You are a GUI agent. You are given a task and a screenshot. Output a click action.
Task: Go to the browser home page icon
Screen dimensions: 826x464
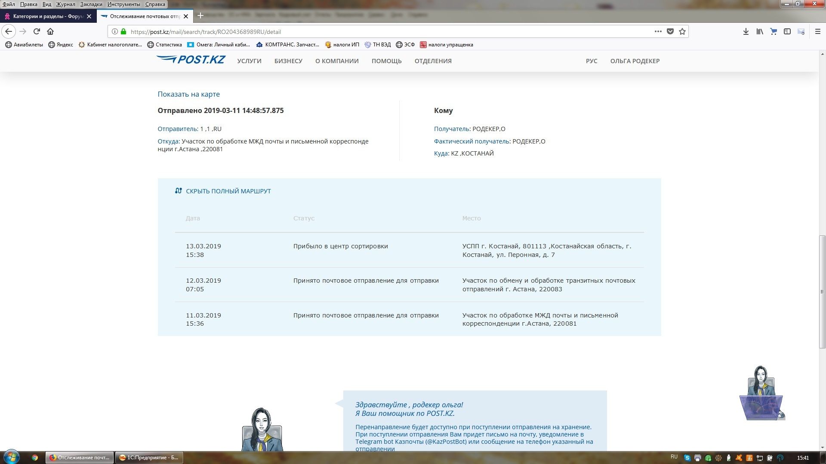coord(50,31)
